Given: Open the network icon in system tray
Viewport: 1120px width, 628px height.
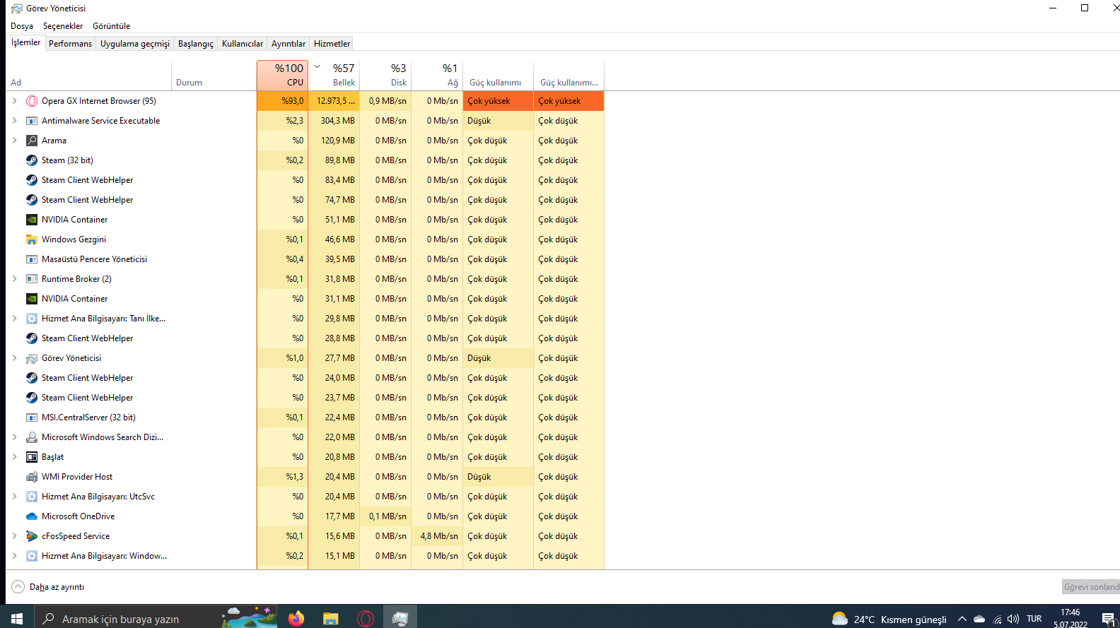Looking at the screenshot, I should 997,620.
